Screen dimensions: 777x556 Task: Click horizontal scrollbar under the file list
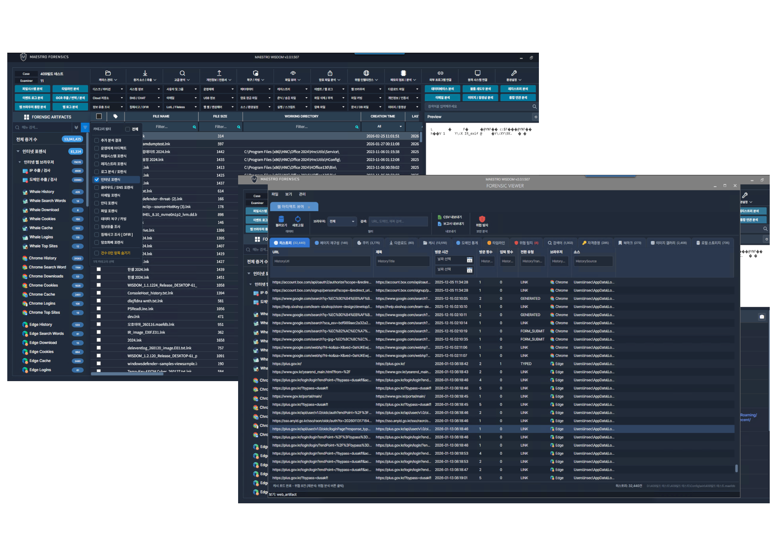(127, 374)
